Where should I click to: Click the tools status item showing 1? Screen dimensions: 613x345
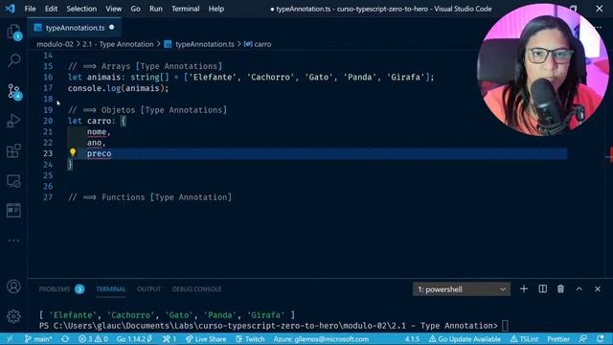(x=170, y=339)
